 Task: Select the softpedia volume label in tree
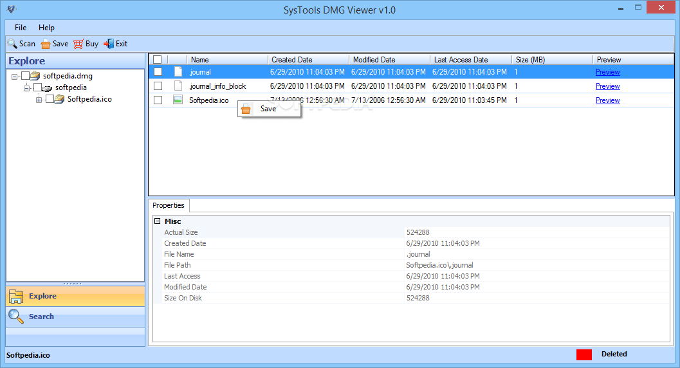(x=71, y=87)
